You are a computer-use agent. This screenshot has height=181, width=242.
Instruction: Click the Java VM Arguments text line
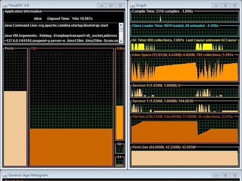[60, 36]
